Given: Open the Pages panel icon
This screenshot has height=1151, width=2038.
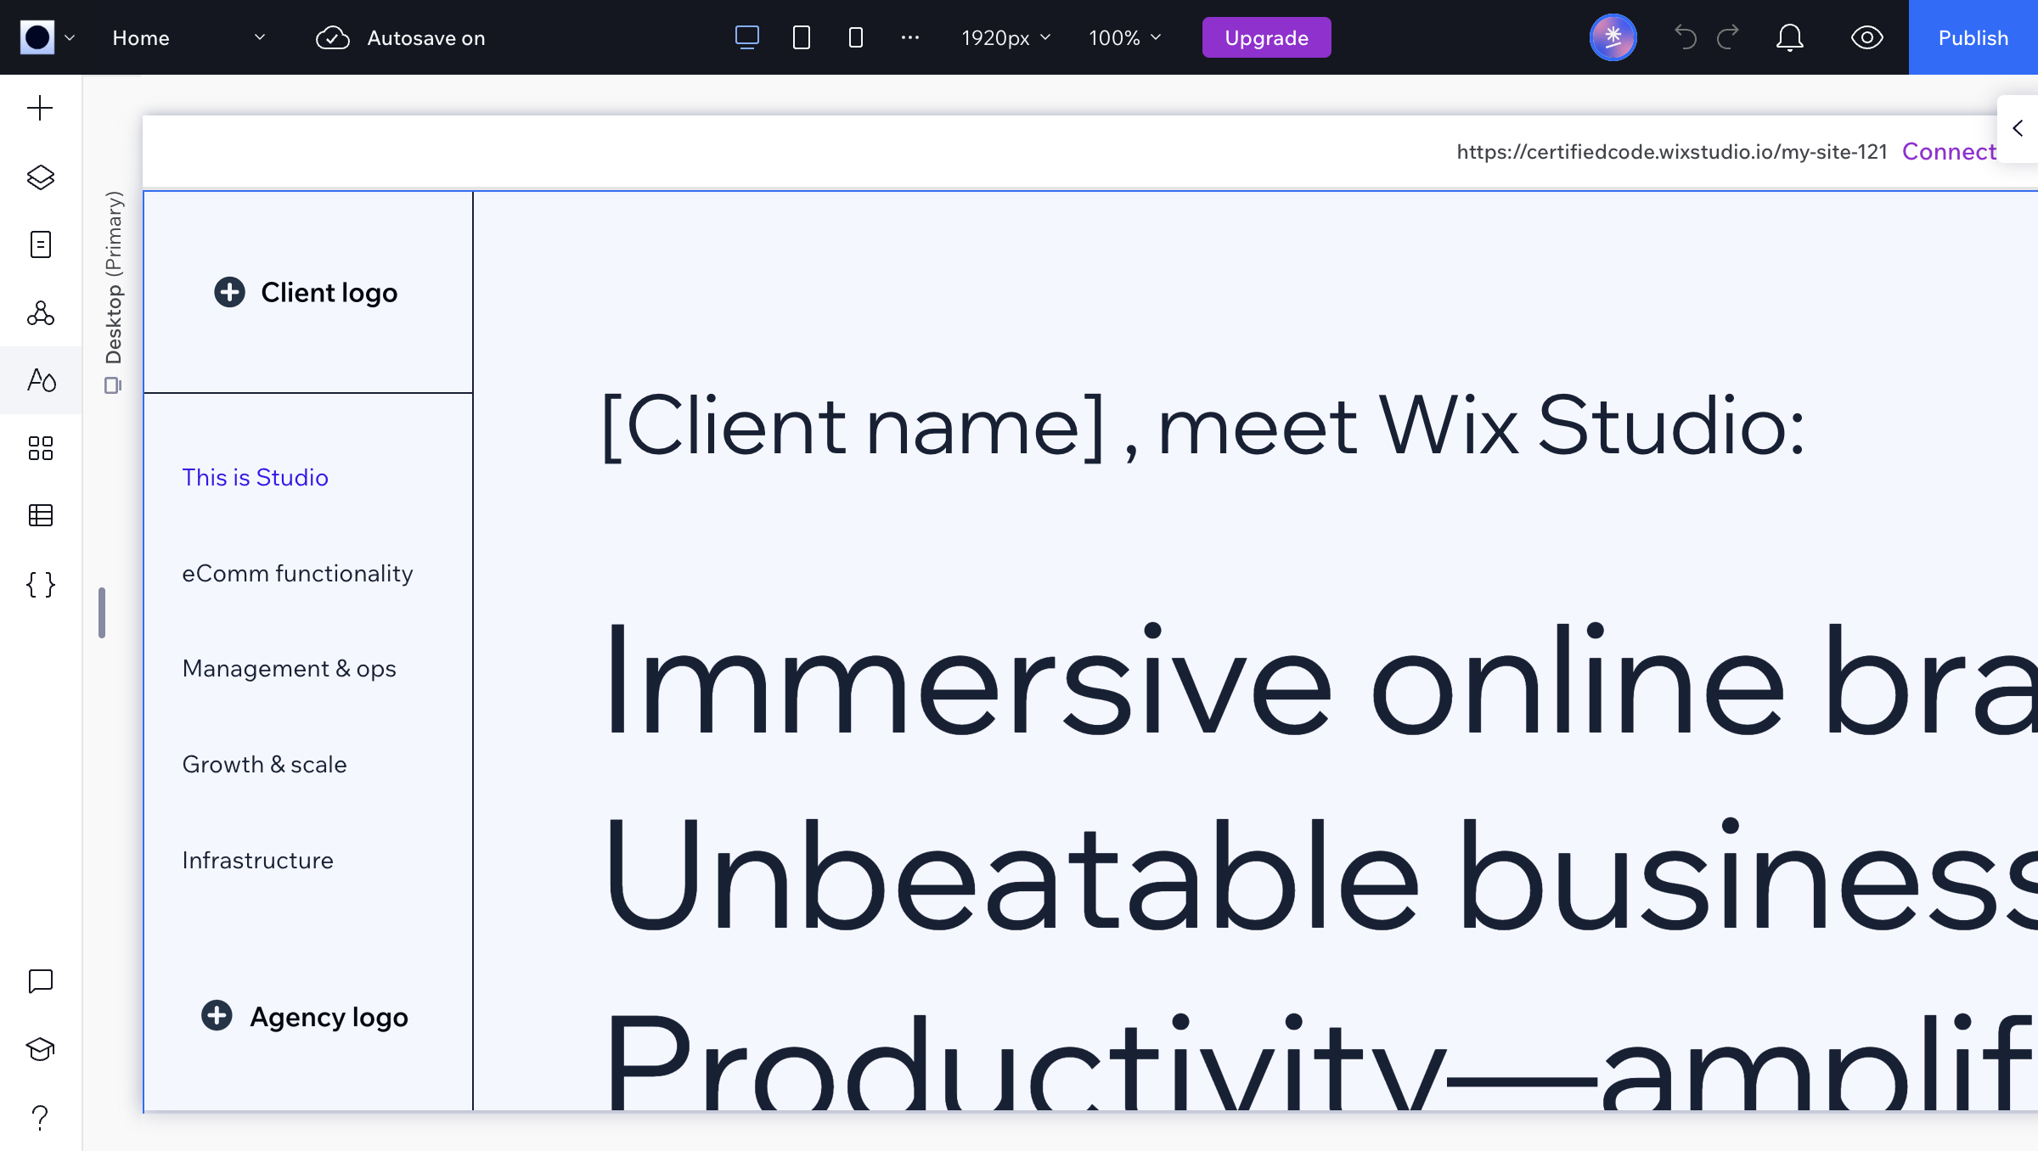Looking at the screenshot, I should coord(40,244).
